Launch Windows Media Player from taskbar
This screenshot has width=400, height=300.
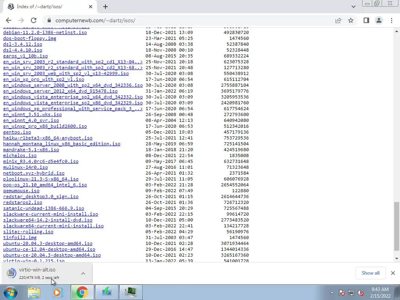click(58, 292)
